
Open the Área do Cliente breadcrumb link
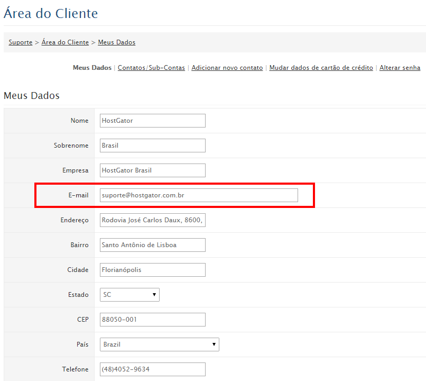click(x=65, y=42)
